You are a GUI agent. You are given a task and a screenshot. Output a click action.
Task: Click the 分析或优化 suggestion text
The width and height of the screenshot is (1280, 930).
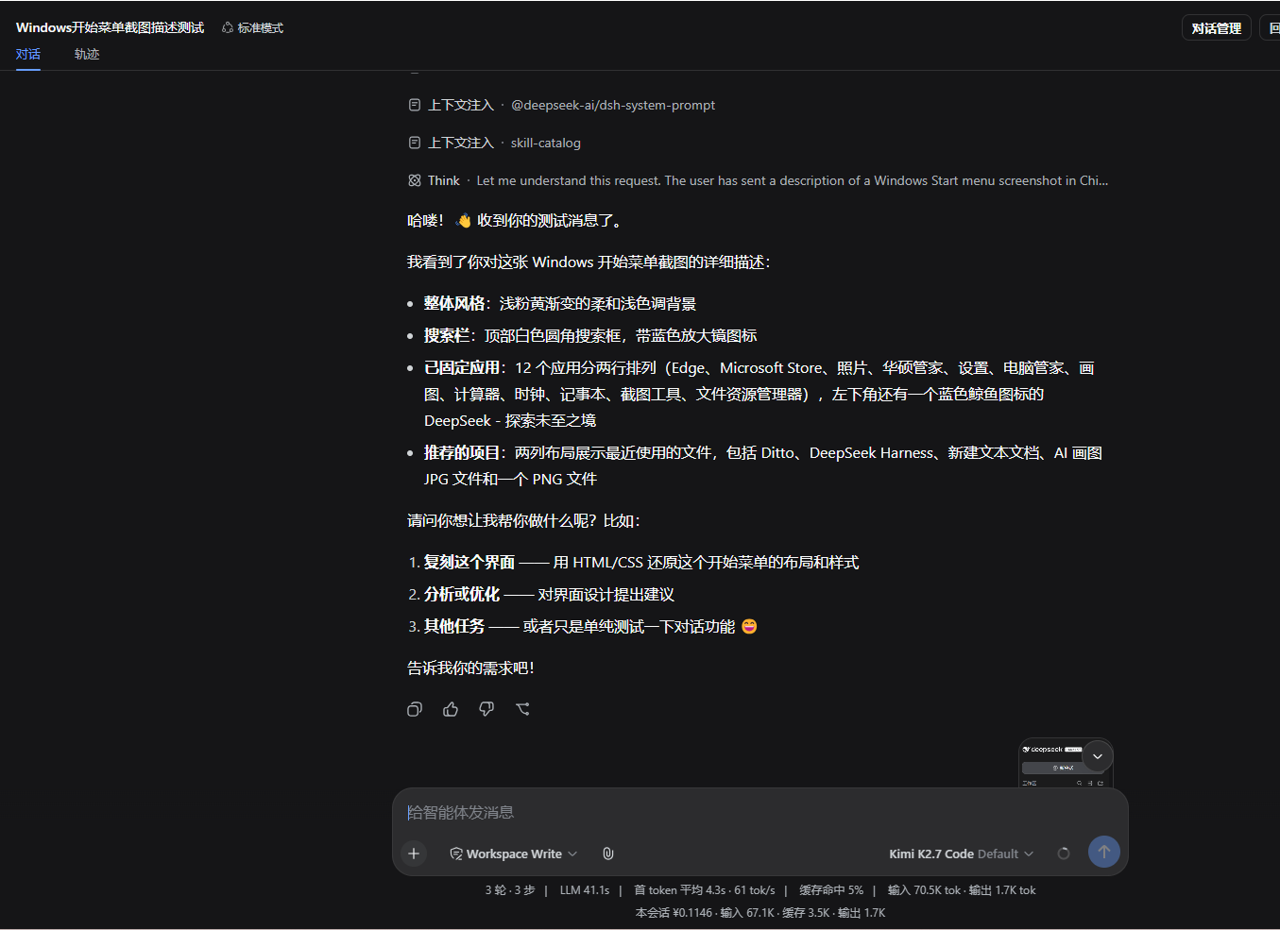(x=462, y=594)
